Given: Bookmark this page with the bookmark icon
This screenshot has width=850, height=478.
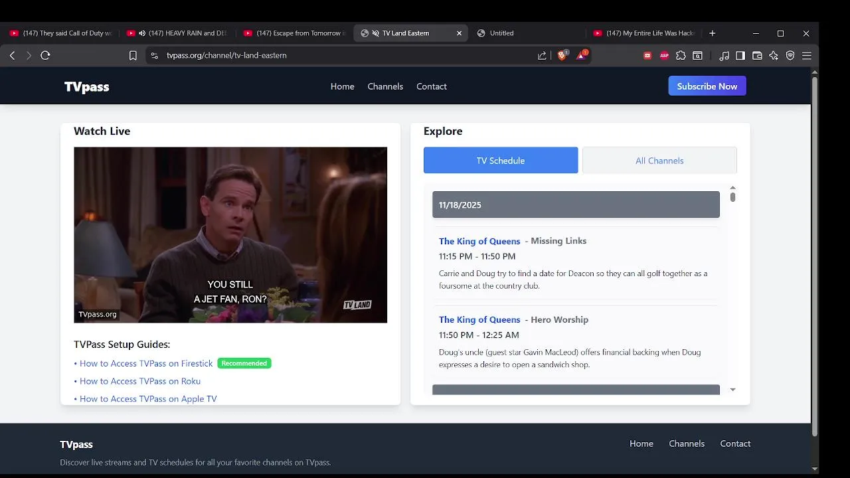Looking at the screenshot, I should (133, 56).
